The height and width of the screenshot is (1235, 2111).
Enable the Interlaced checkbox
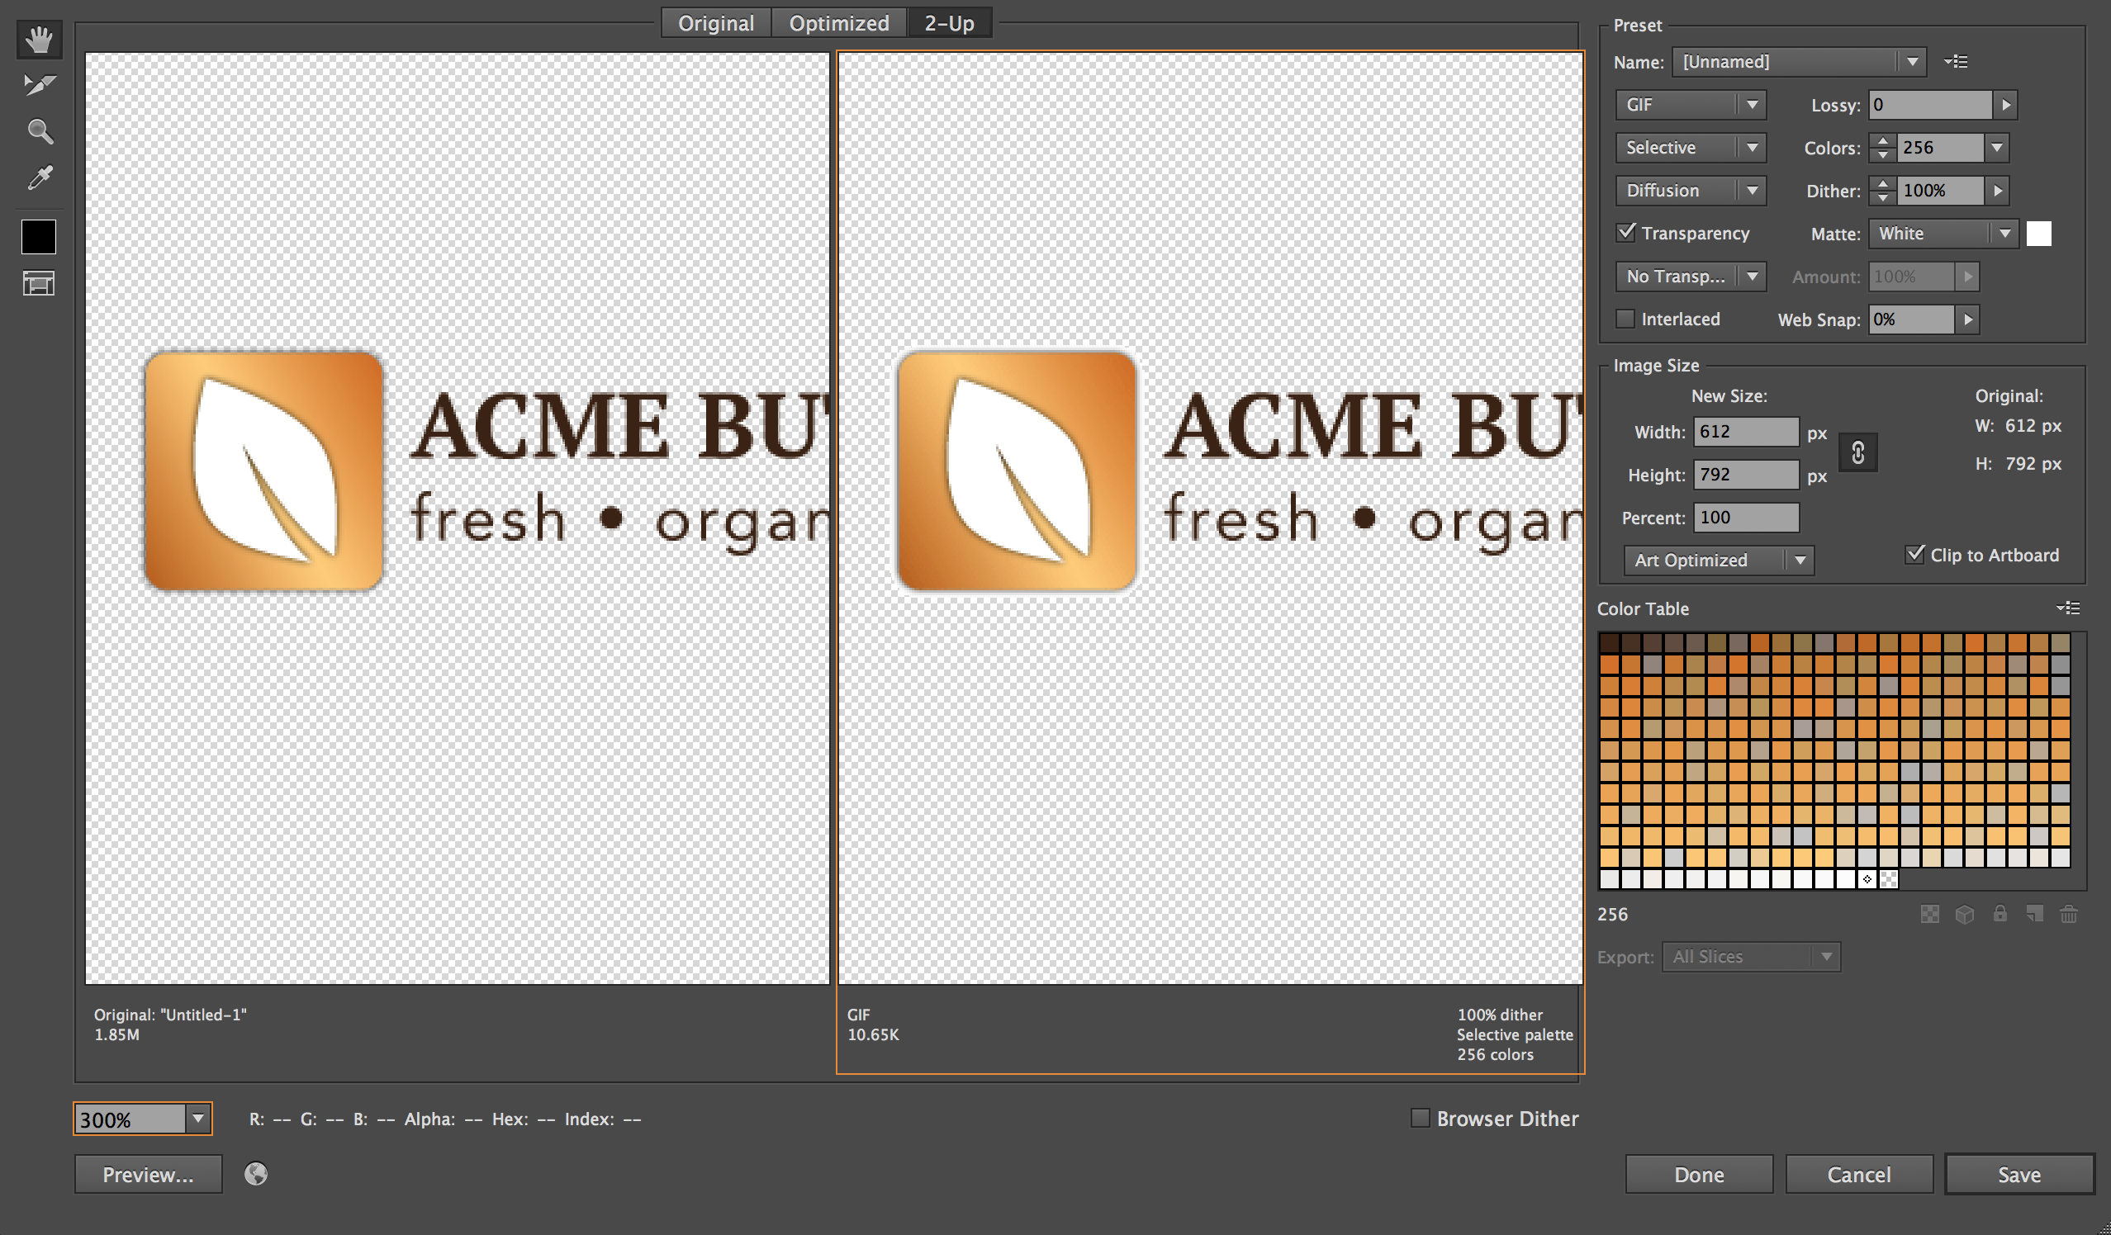[x=1625, y=319]
